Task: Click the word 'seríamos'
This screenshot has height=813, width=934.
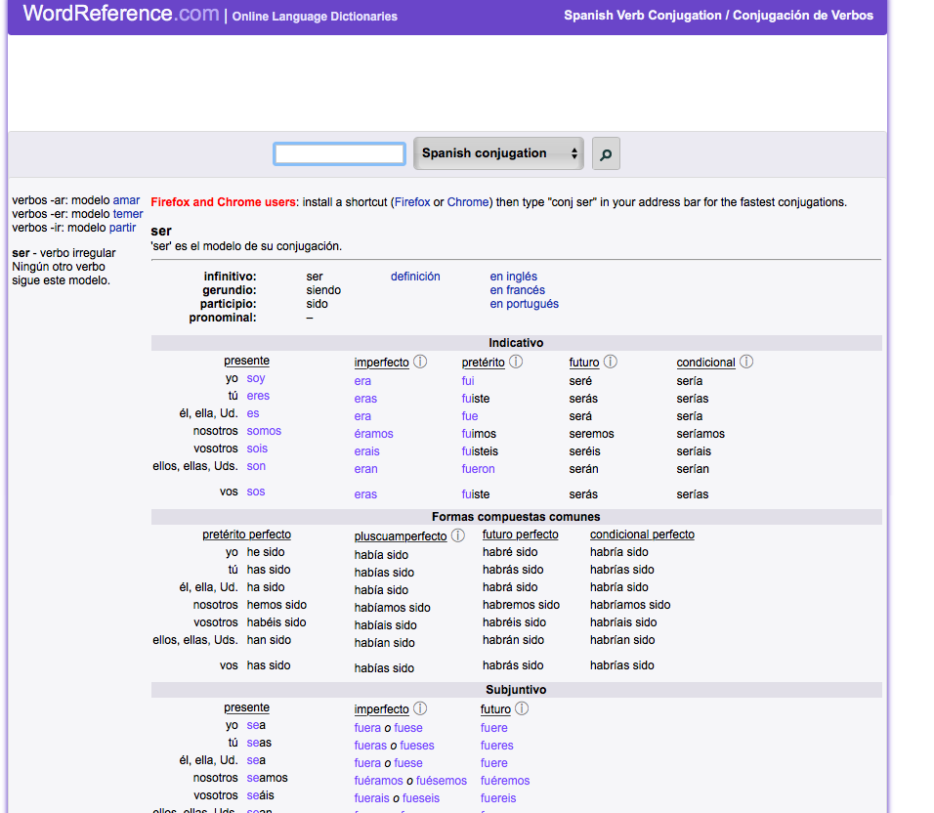Action: coord(700,434)
